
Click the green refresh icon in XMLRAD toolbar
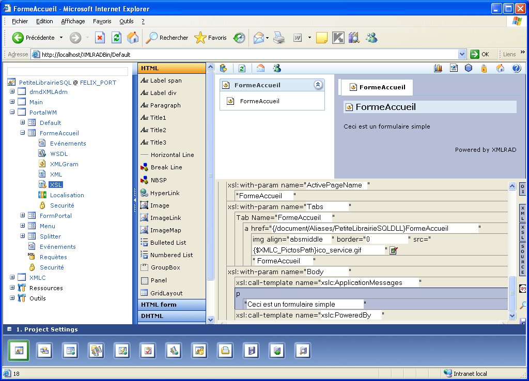pyautogui.click(x=241, y=68)
